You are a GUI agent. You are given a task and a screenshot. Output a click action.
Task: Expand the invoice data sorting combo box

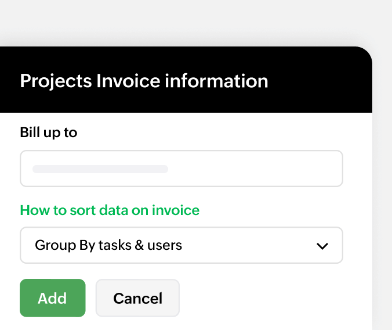(x=181, y=245)
